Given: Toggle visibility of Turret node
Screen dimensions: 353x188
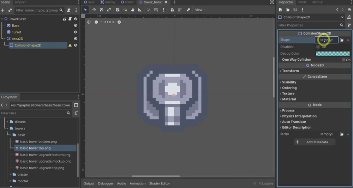Looking at the screenshot, I should pos(76,32).
